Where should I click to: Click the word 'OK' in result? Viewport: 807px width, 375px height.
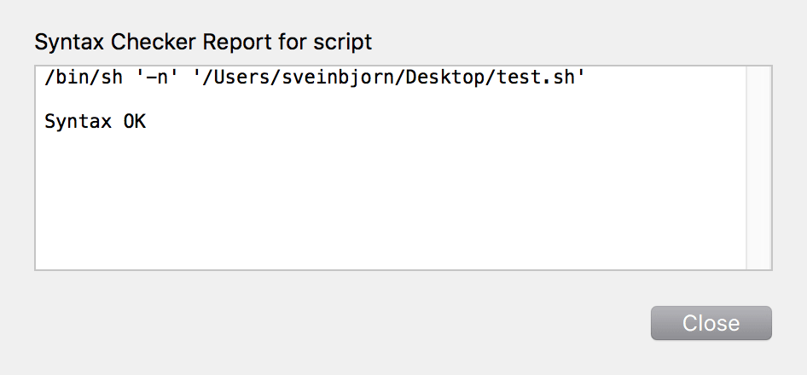[x=134, y=122]
